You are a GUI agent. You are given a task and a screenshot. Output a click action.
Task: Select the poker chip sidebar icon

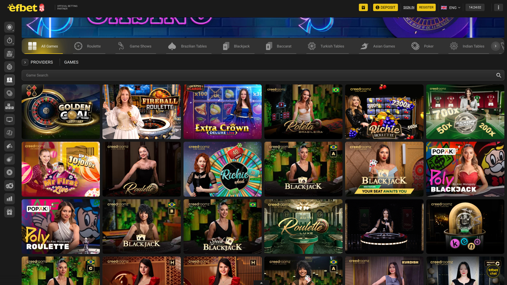click(x=10, y=93)
